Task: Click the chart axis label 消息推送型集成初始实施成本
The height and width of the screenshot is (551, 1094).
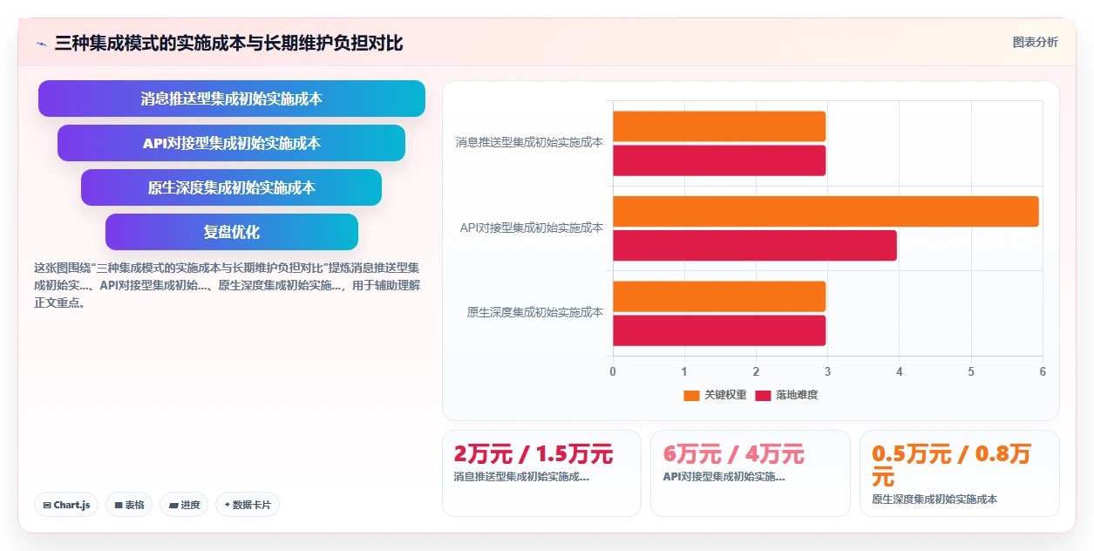Action: [x=529, y=142]
